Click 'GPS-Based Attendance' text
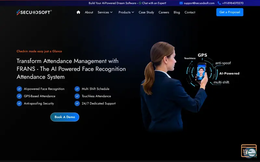The image size is (260, 162). pyautogui.click(x=39, y=96)
